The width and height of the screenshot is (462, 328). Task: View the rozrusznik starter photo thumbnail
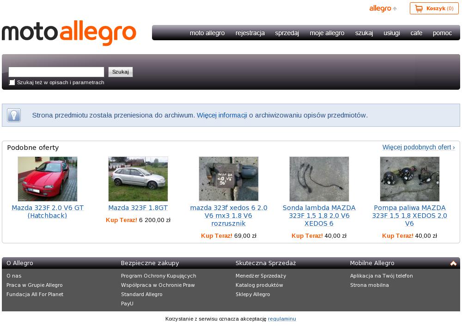click(229, 179)
